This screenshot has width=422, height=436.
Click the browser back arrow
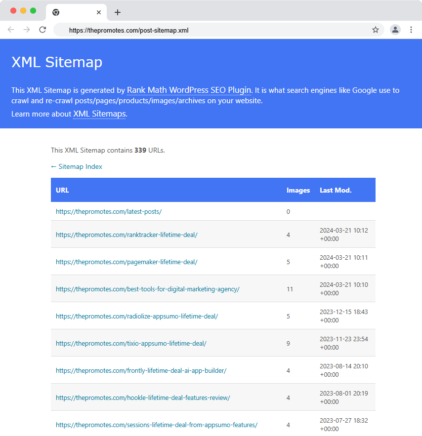click(x=11, y=30)
